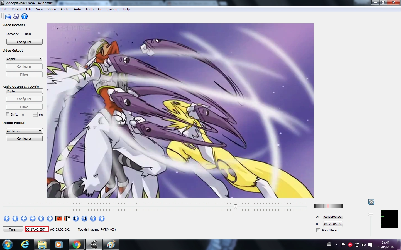Search for the next black frame

point(84,219)
